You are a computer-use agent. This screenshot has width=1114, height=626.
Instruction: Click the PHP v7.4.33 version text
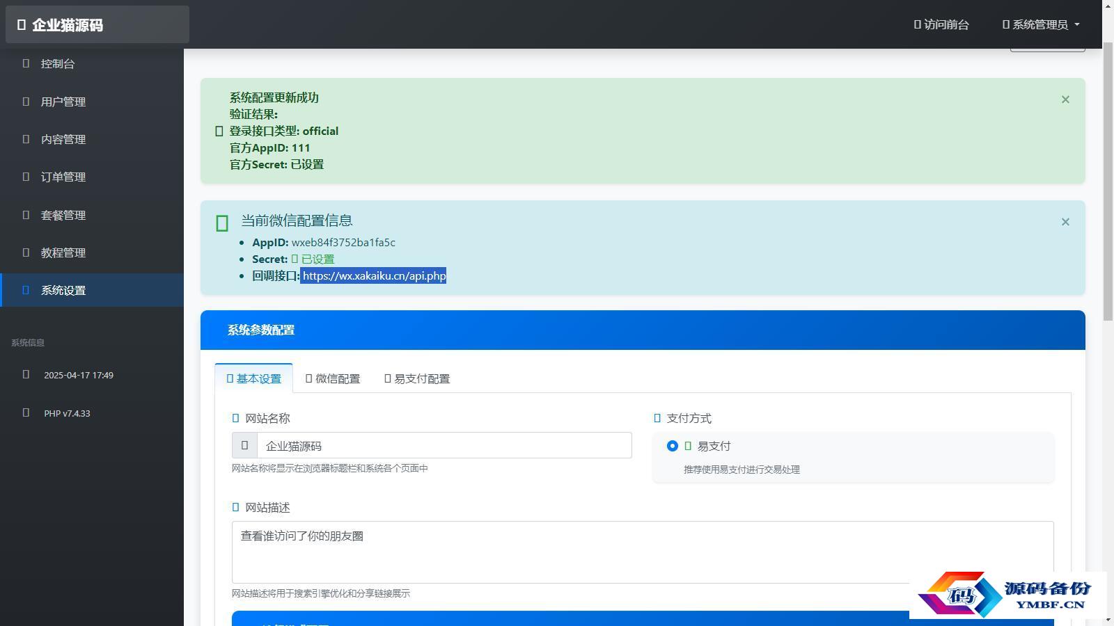[x=67, y=413]
